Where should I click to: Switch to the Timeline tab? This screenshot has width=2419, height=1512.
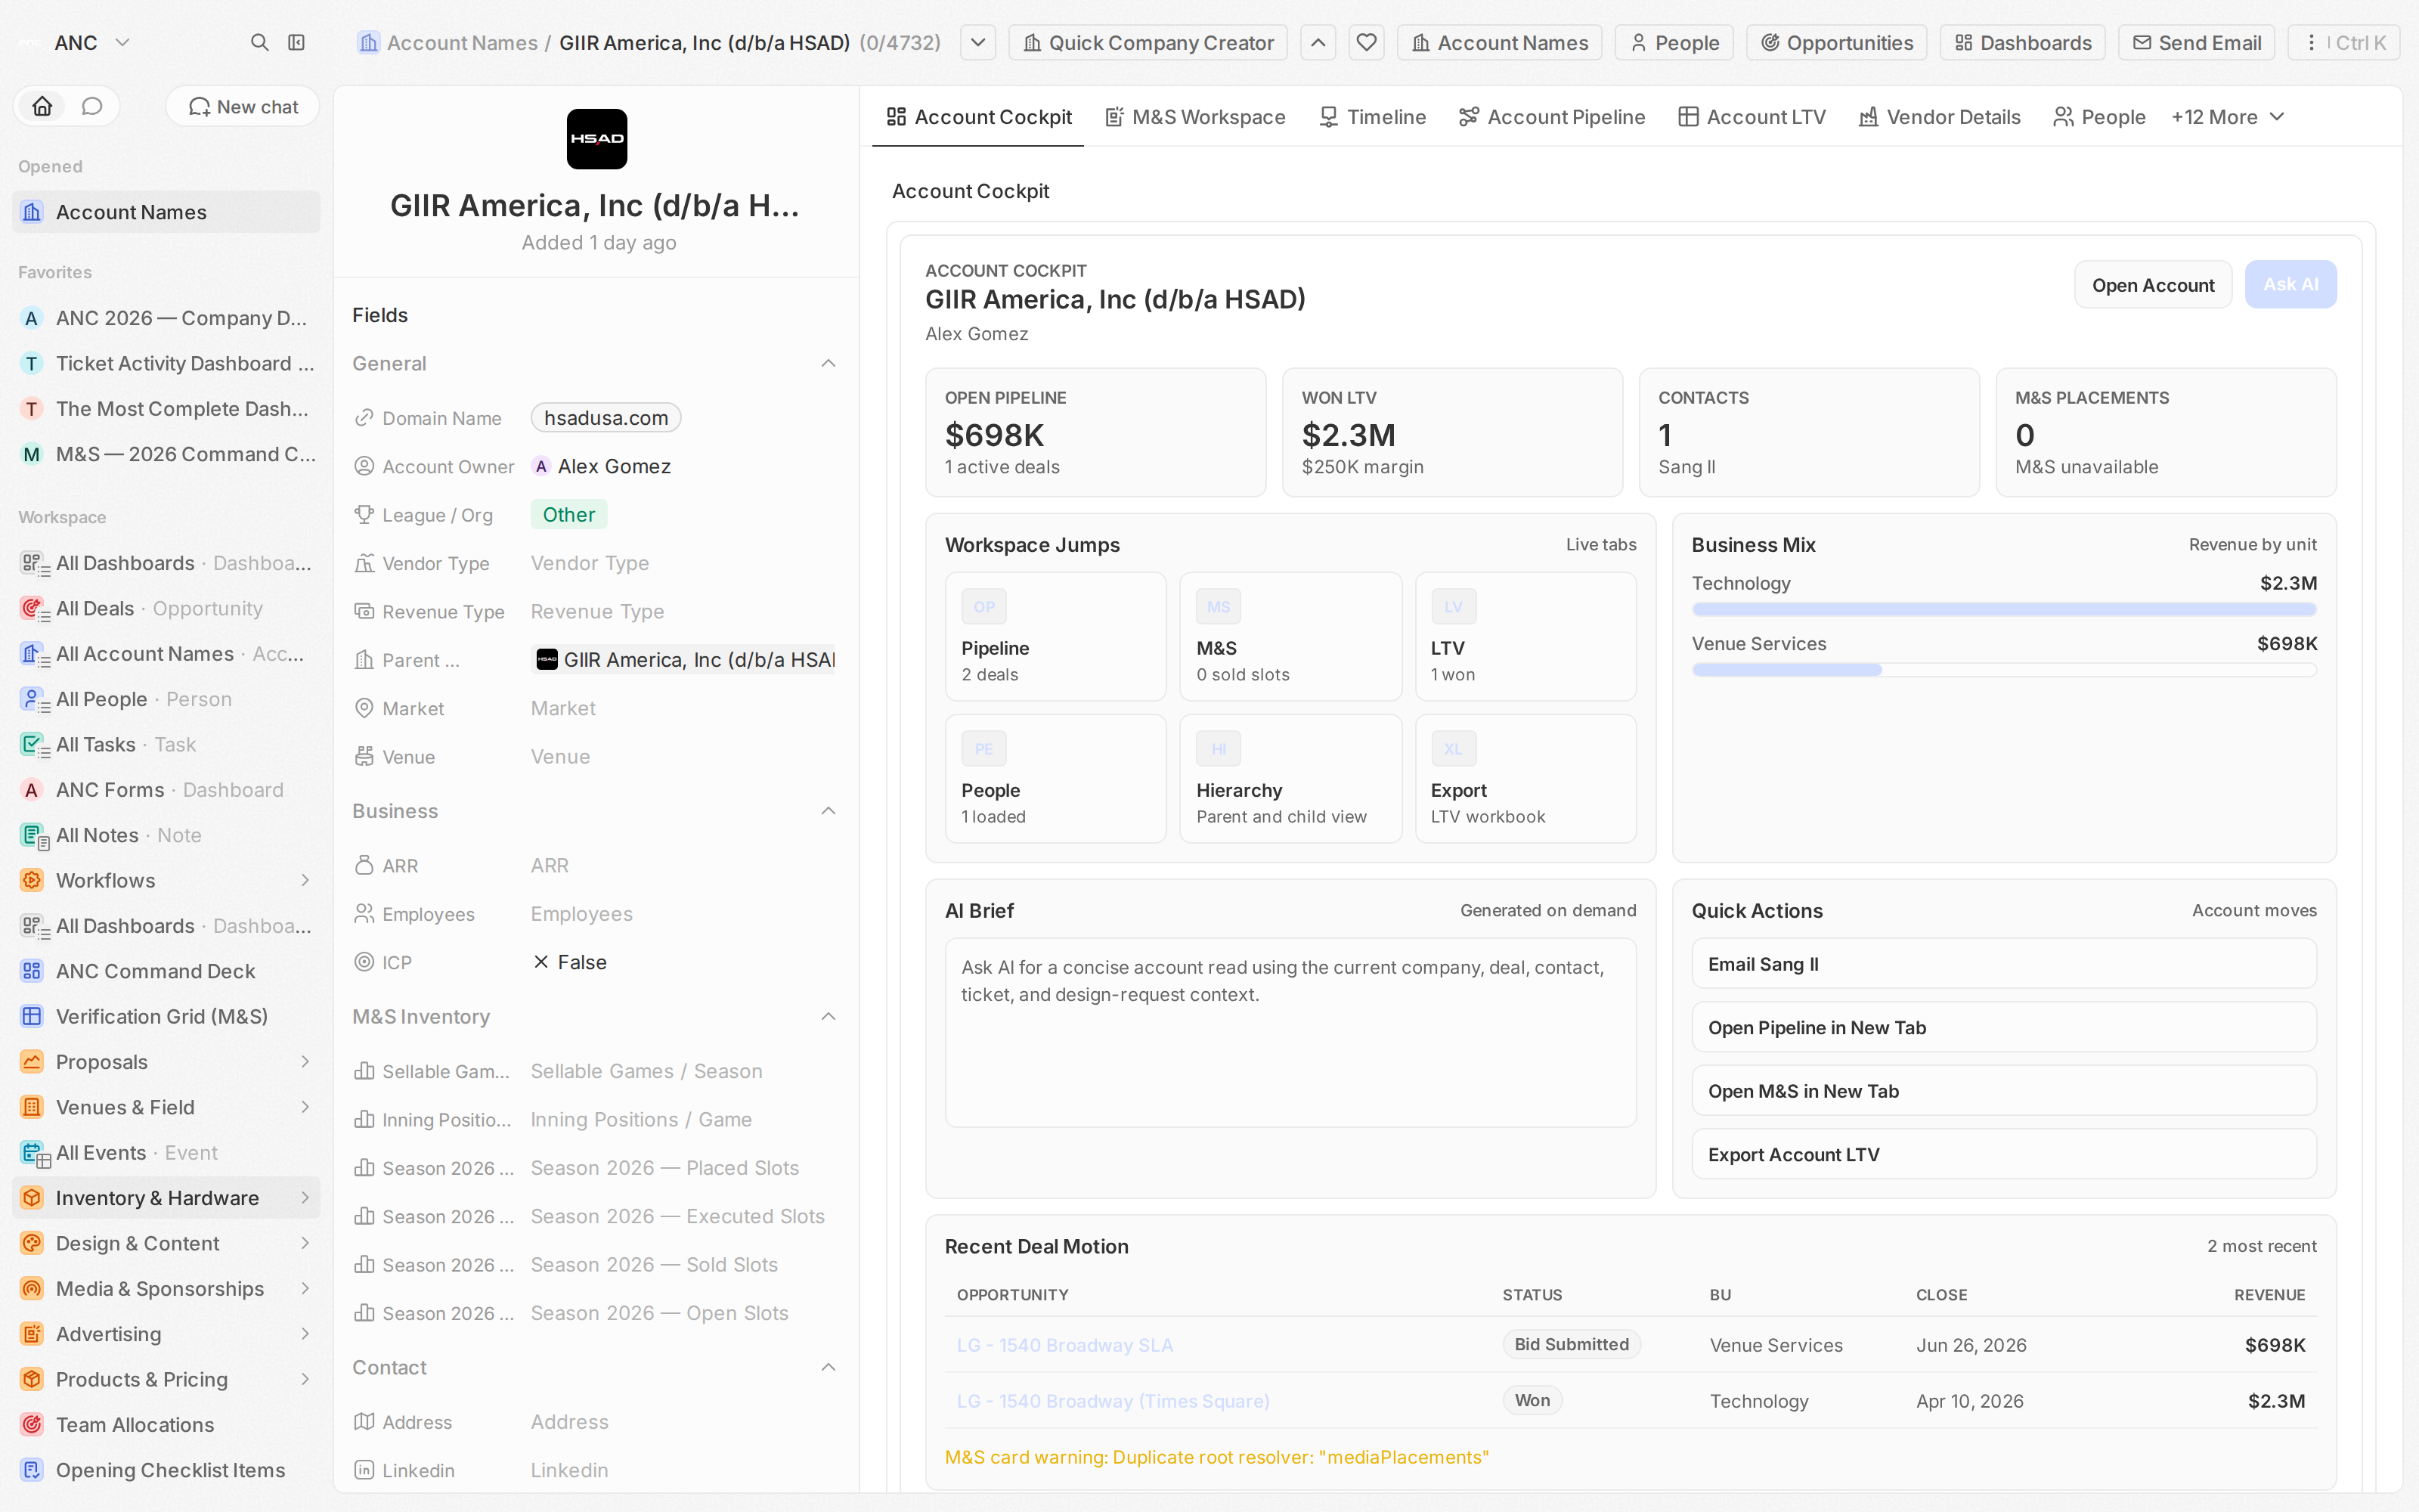pos(1373,117)
